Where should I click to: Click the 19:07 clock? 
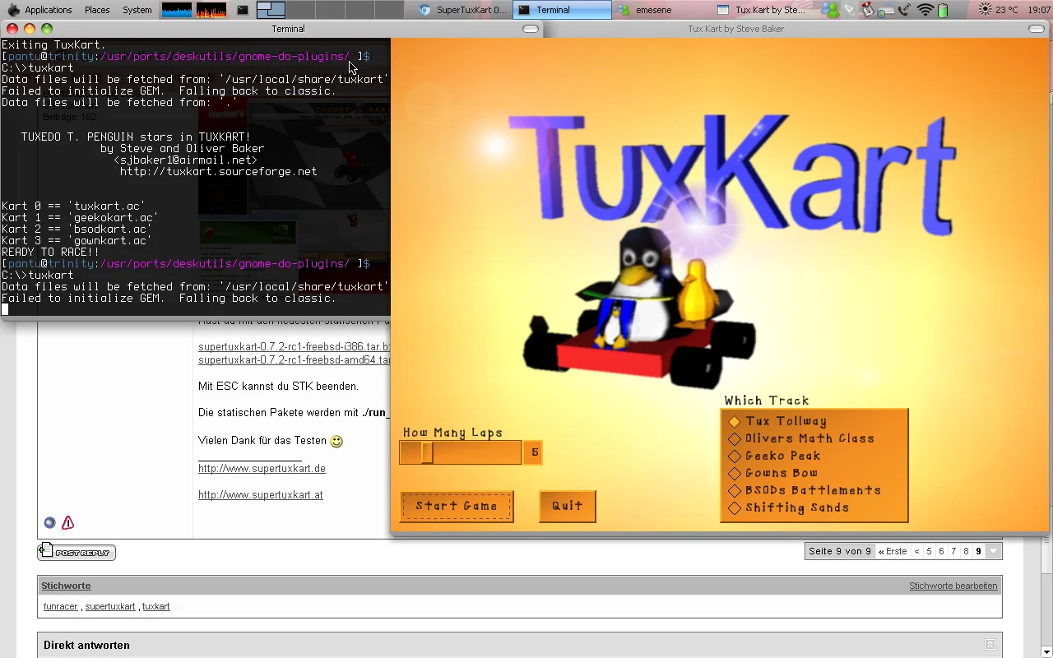(1038, 10)
